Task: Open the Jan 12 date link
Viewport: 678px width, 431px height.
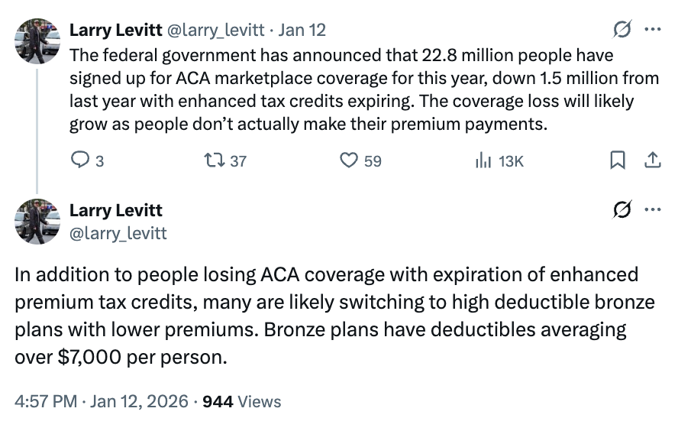Action: click(x=302, y=30)
